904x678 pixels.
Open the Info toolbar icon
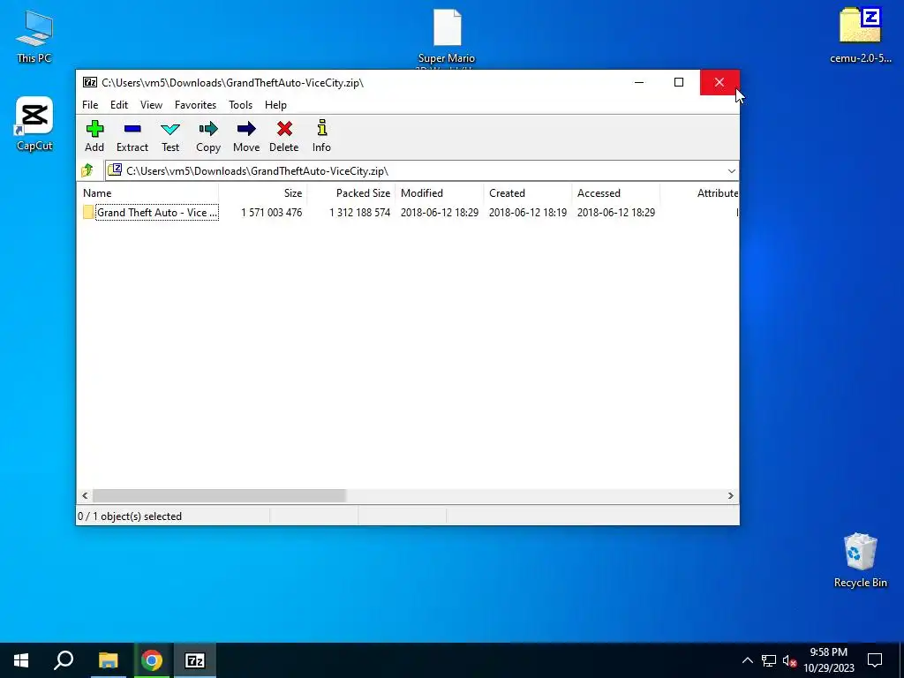(321, 136)
